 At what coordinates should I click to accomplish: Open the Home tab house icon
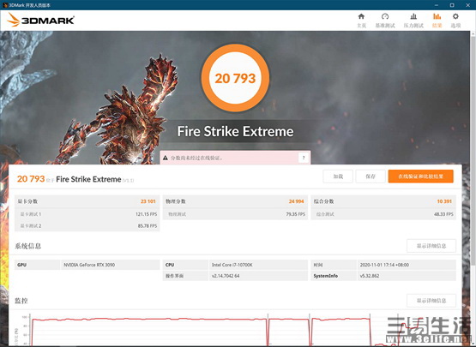click(361, 16)
